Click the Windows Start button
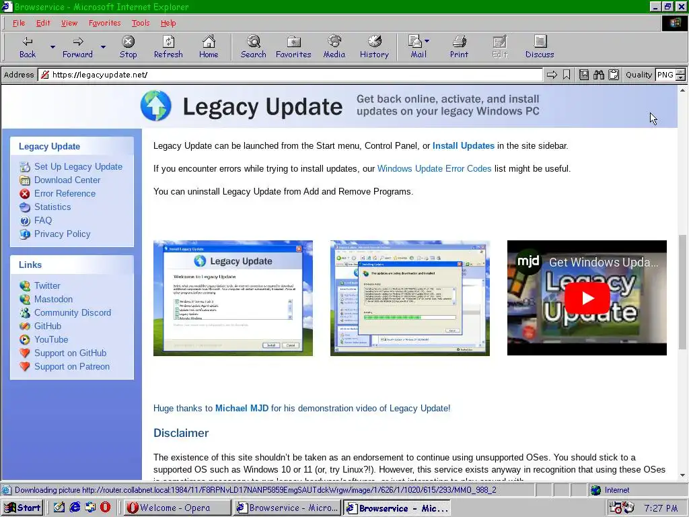689x517 pixels. coord(22,508)
